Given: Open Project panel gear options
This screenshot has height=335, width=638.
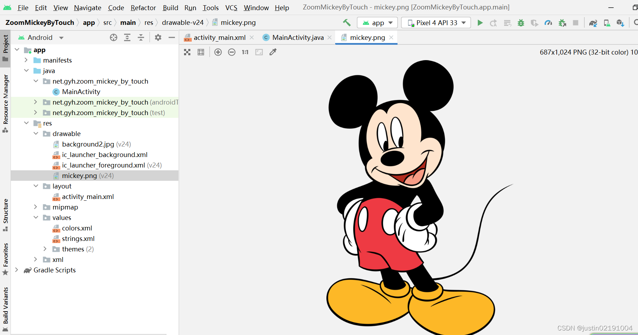Looking at the screenshot, I should click(x=158, y=37).
